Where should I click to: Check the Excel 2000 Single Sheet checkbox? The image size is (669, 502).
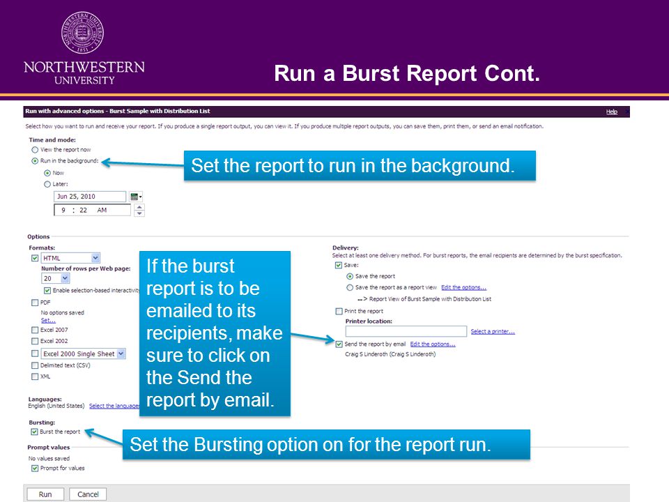tap(35, 353)
